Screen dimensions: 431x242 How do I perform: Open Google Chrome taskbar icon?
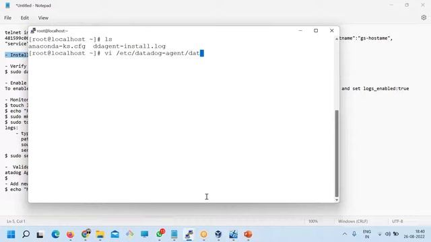(86, 234)
